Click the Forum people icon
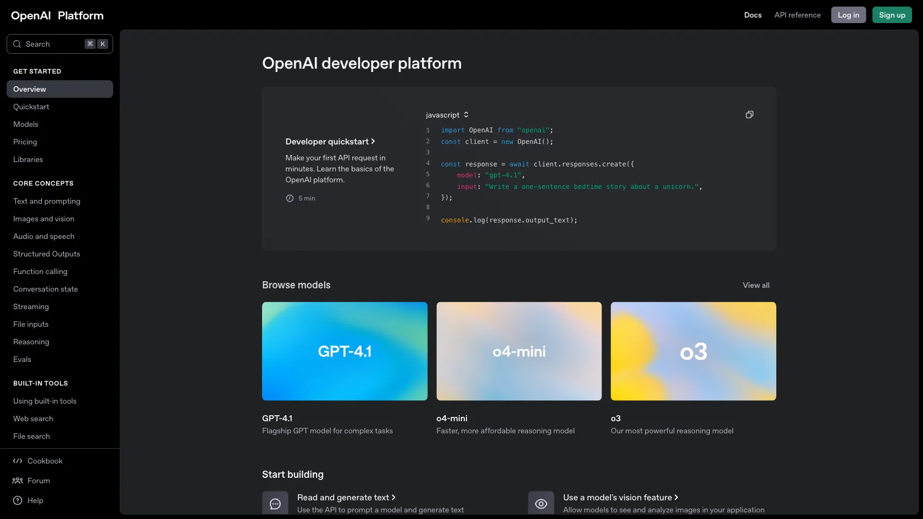923x519 pixels. click(x=18, y=481)
